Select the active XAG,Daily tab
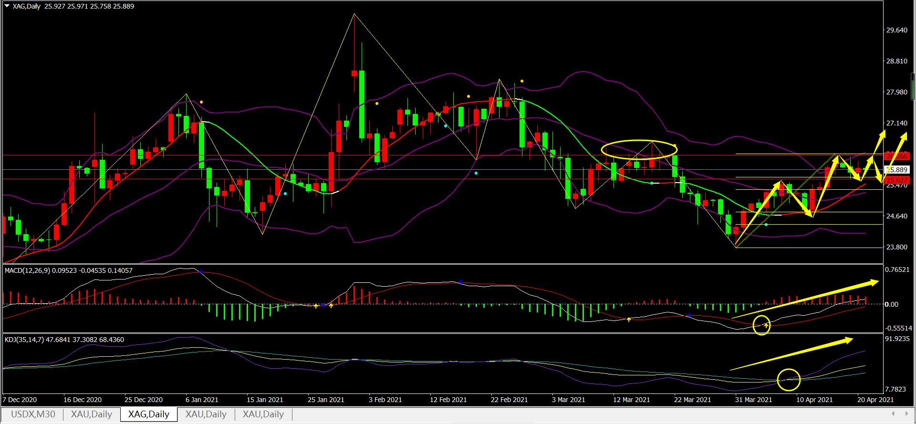Image resolution: width=916 pixels, height=424 pixels. [149, 414]
